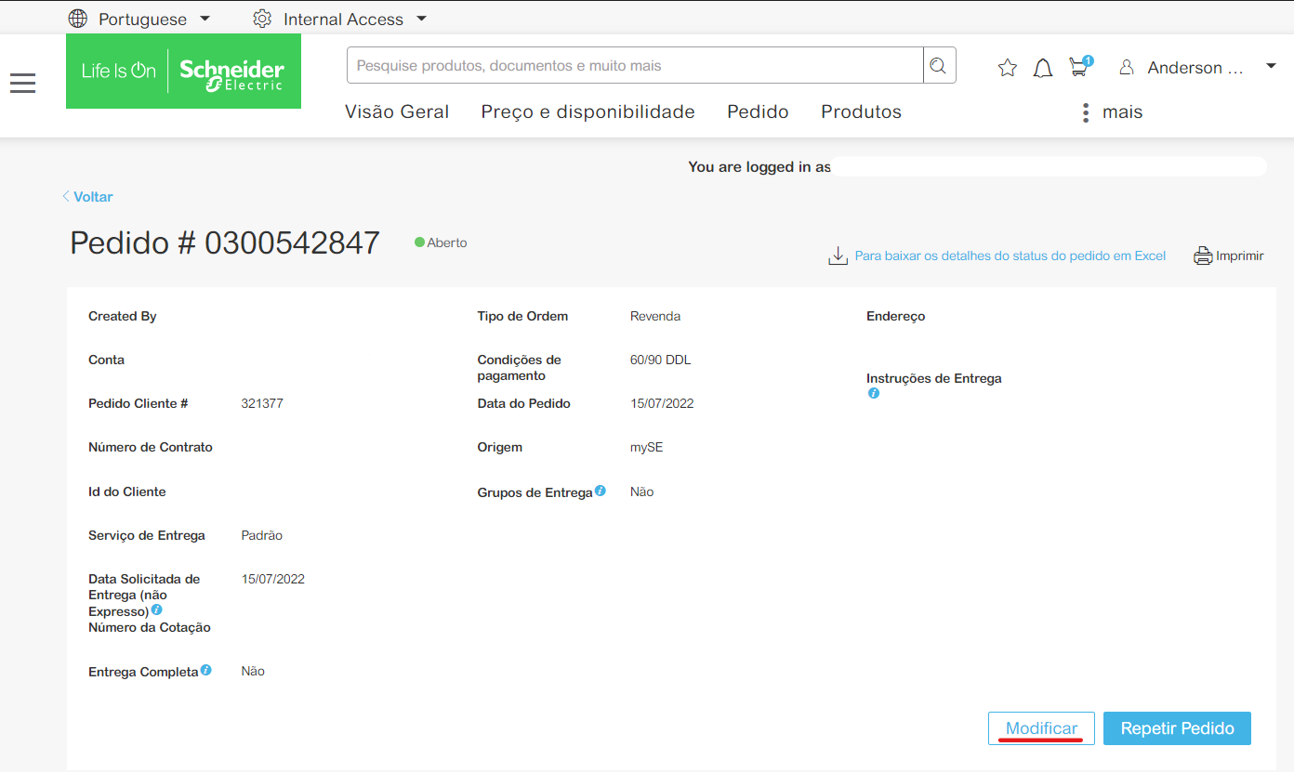The height and width of the screenshot is (773, 1294).
Task: Focus the product search field
Action: pos(635,65)
